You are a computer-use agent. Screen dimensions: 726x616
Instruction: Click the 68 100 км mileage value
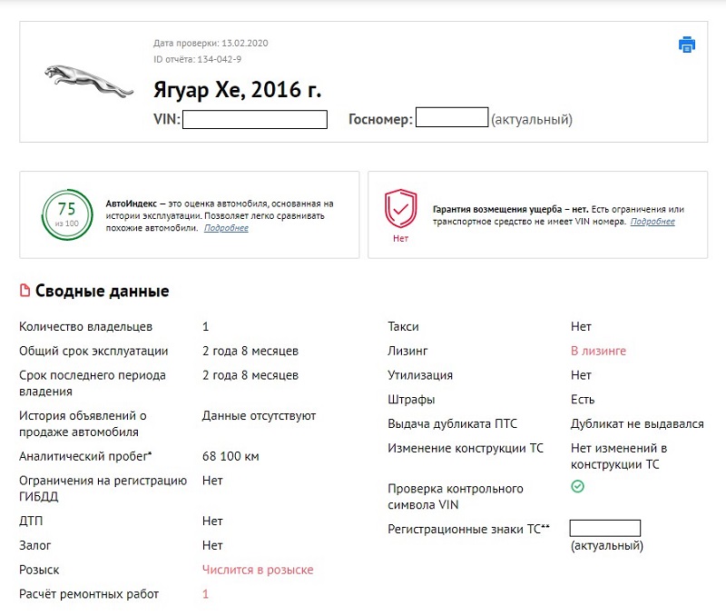click(x=231, y=457)
